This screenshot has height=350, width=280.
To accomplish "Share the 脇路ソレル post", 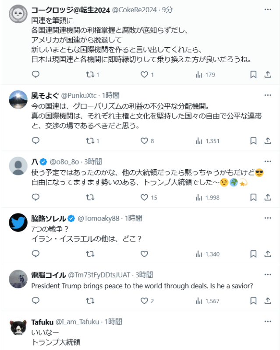I will click(x=268, y=254).
